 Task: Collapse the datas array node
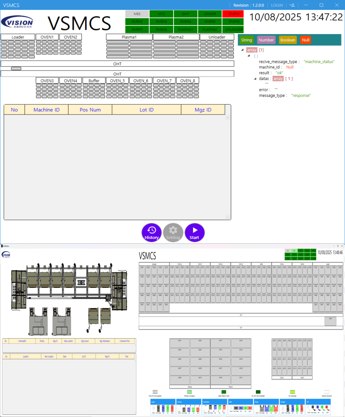[x=255, y=78]
